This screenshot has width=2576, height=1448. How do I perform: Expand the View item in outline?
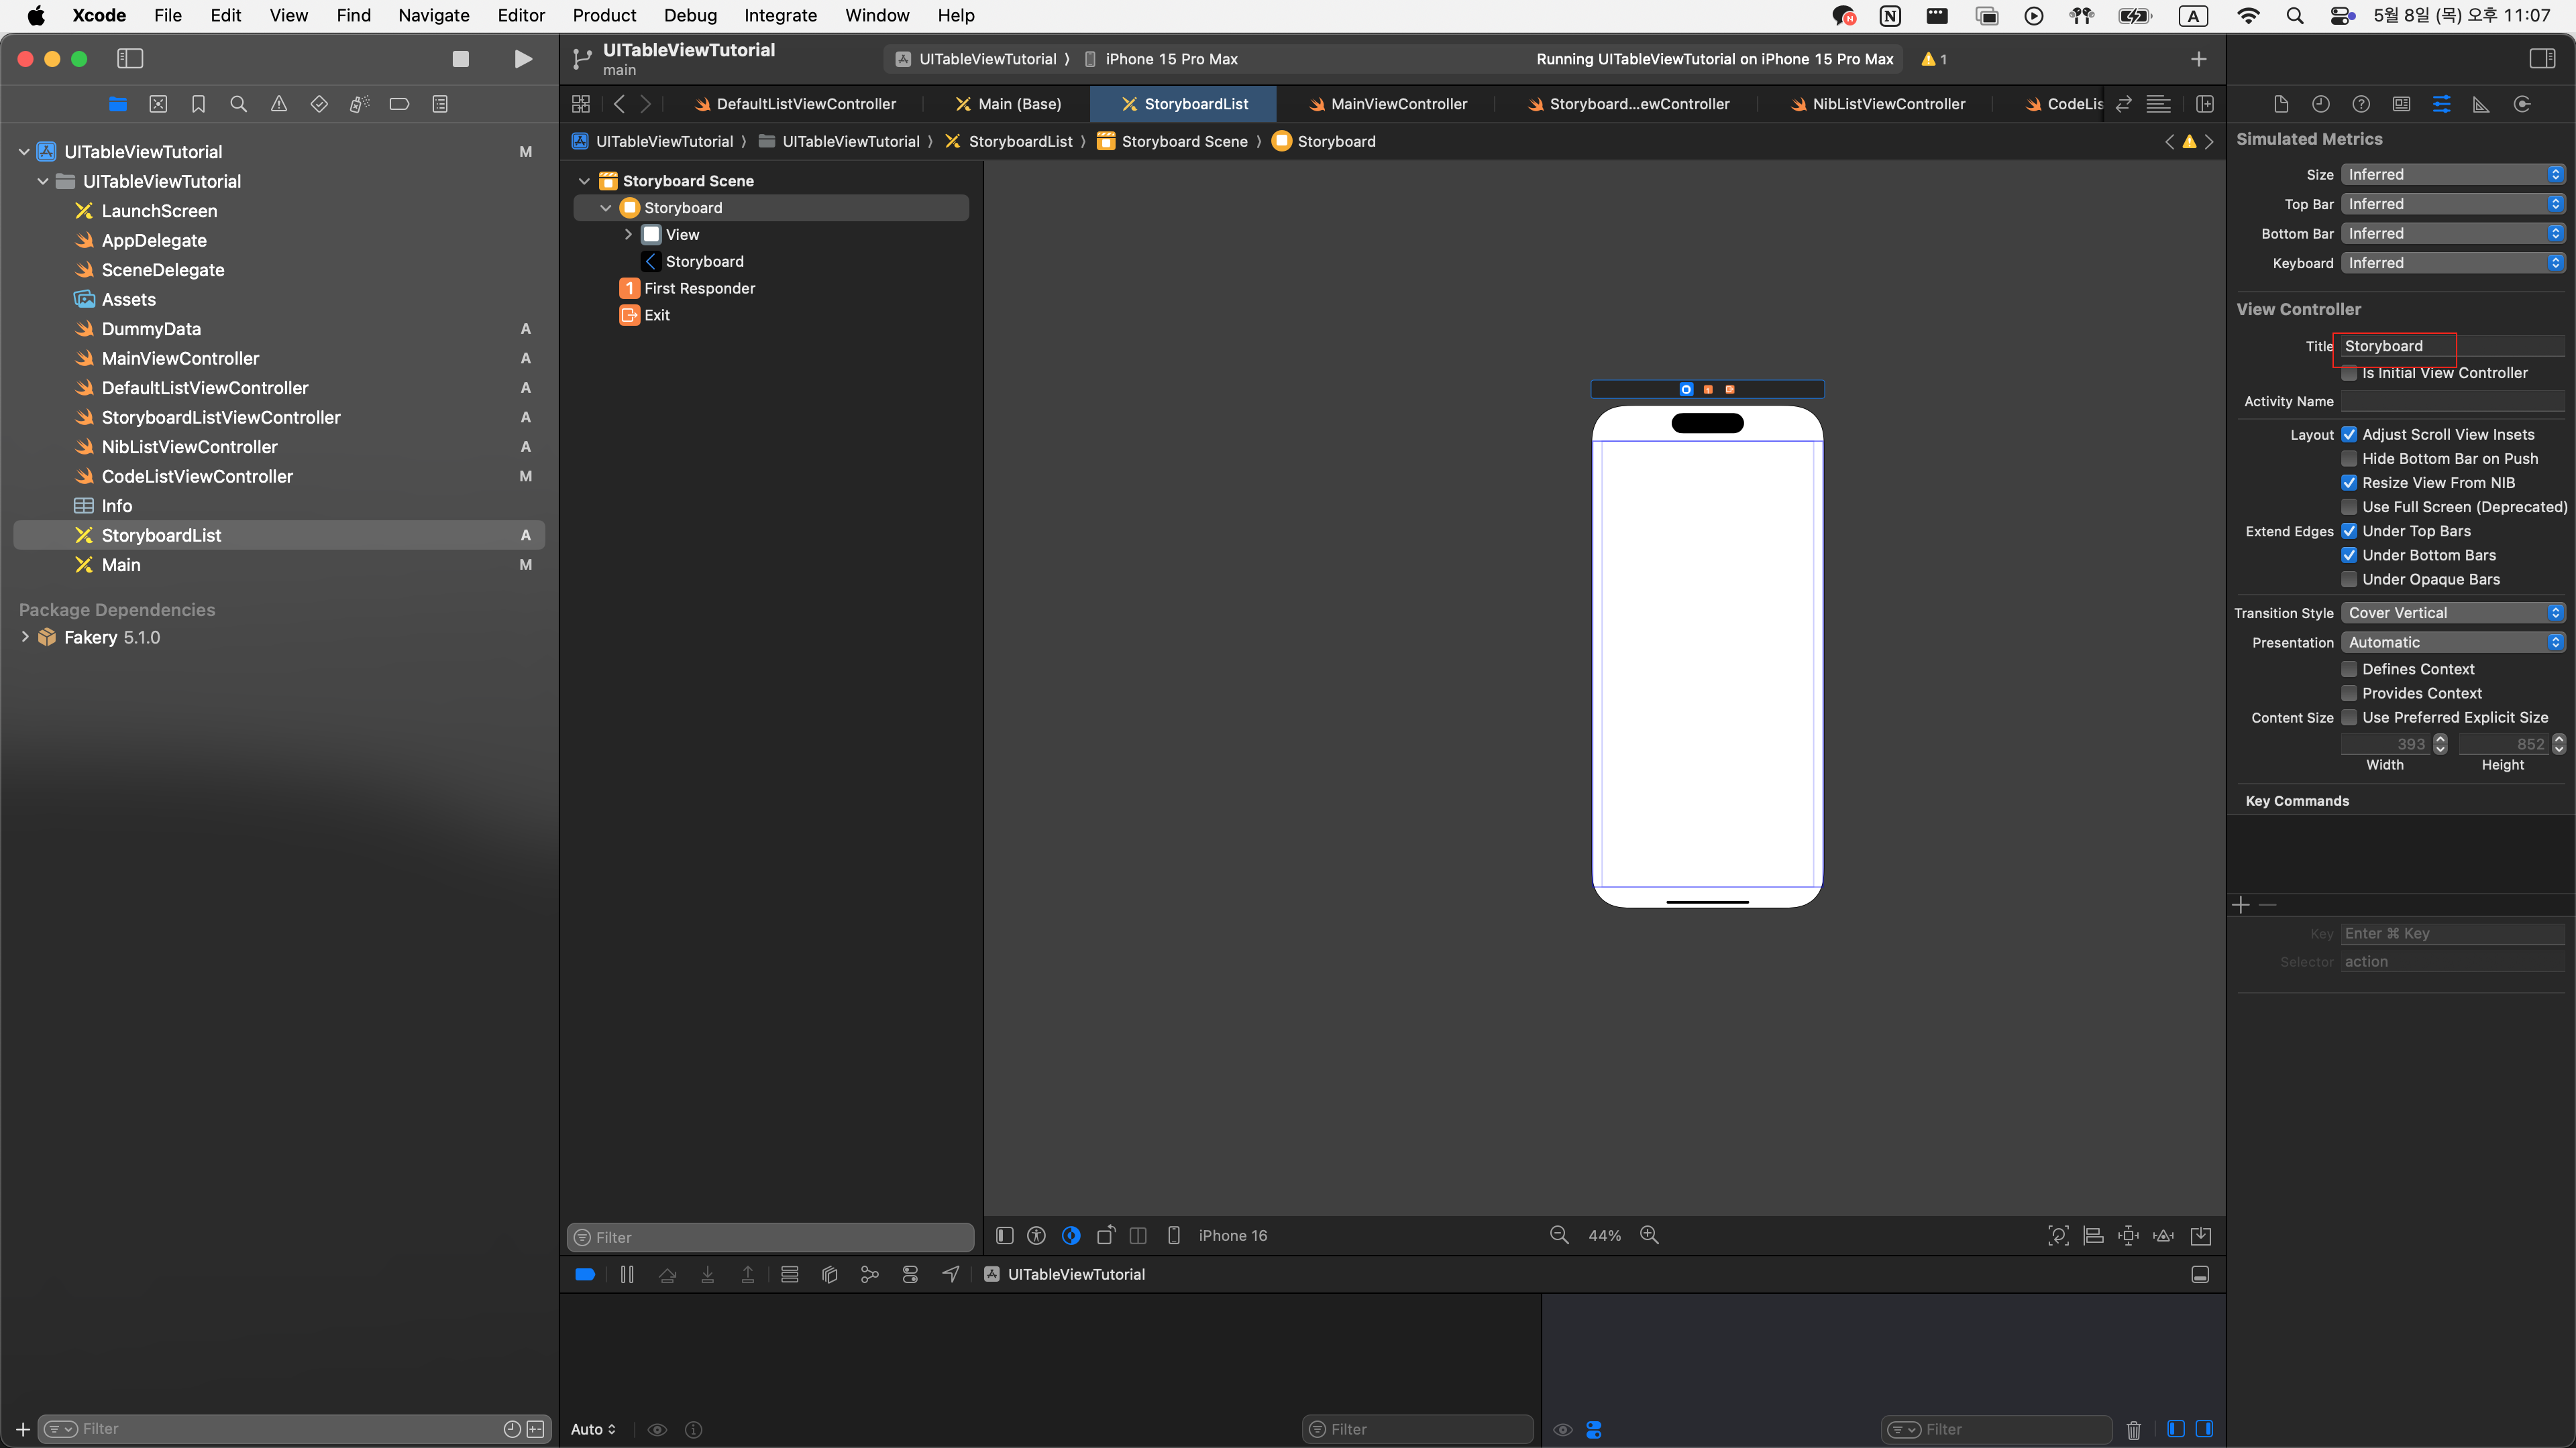[x=628, y=234]
